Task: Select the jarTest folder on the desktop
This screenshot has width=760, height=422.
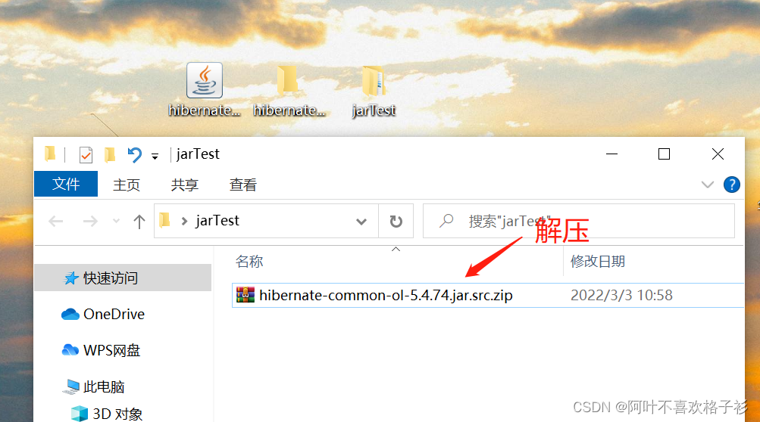Action: (374, 91)
